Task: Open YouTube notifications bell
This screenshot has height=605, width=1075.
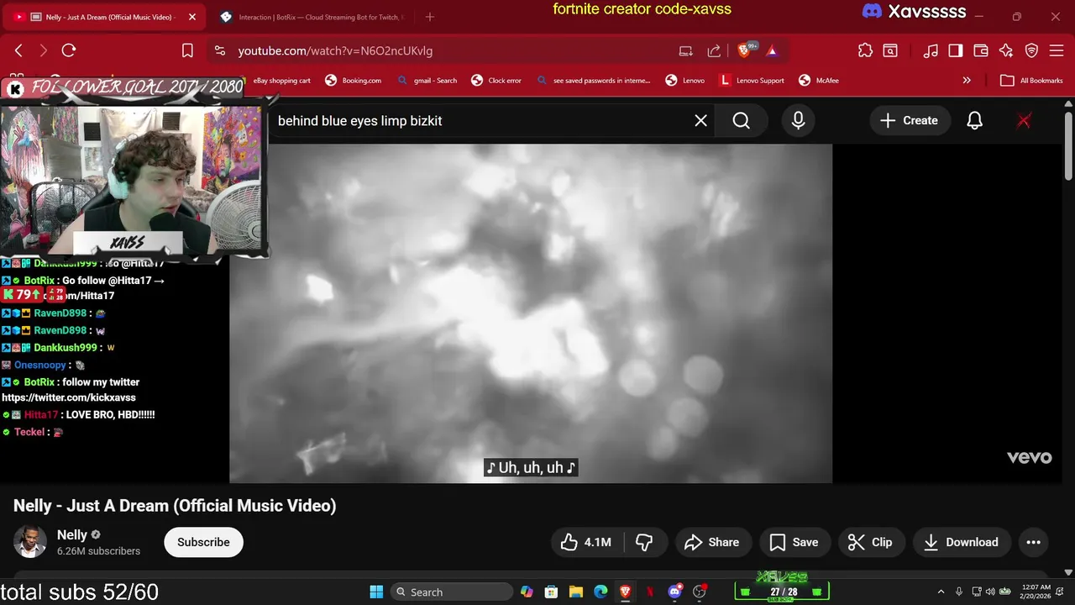Action: pos(974,120)
